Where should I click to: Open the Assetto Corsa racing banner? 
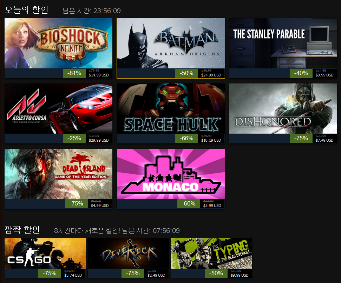59,108
